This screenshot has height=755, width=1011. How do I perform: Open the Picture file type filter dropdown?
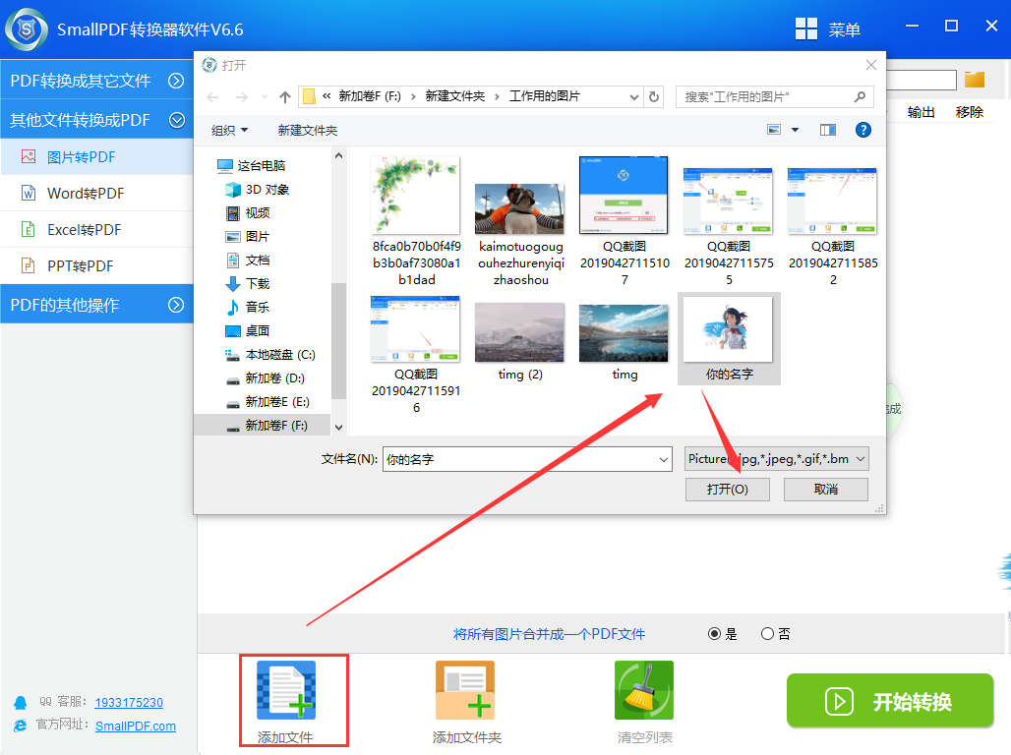point(776,459)
